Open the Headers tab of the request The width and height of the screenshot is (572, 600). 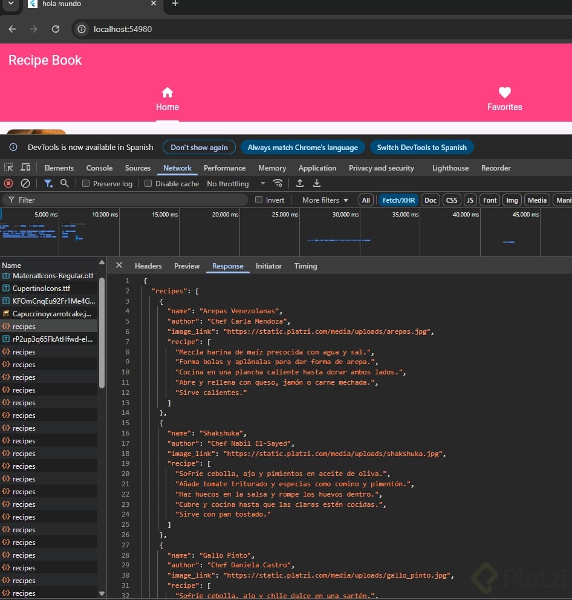(148, 266)
